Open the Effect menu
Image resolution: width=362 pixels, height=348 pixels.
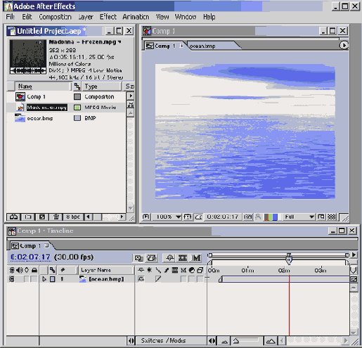coord(108,17)
